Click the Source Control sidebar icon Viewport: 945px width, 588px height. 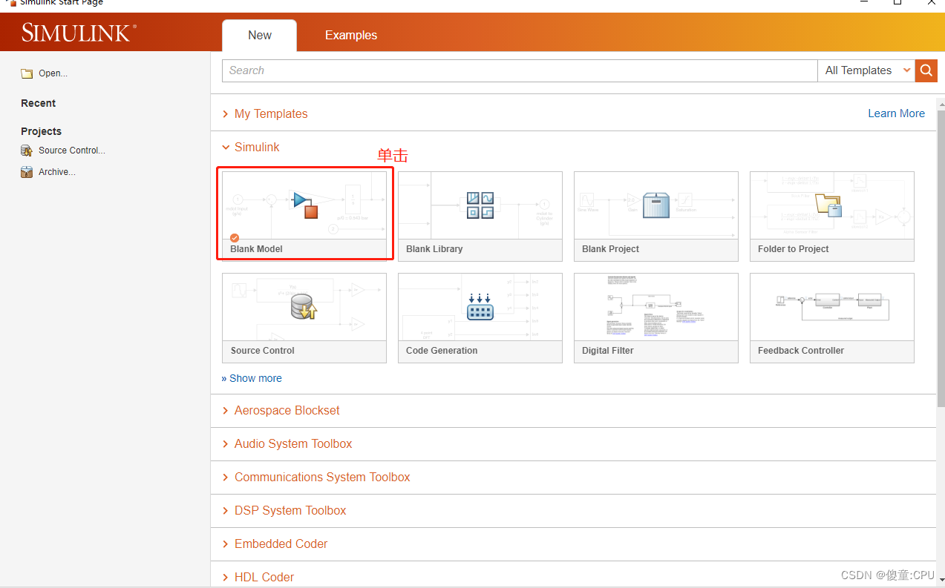point(27,151)
